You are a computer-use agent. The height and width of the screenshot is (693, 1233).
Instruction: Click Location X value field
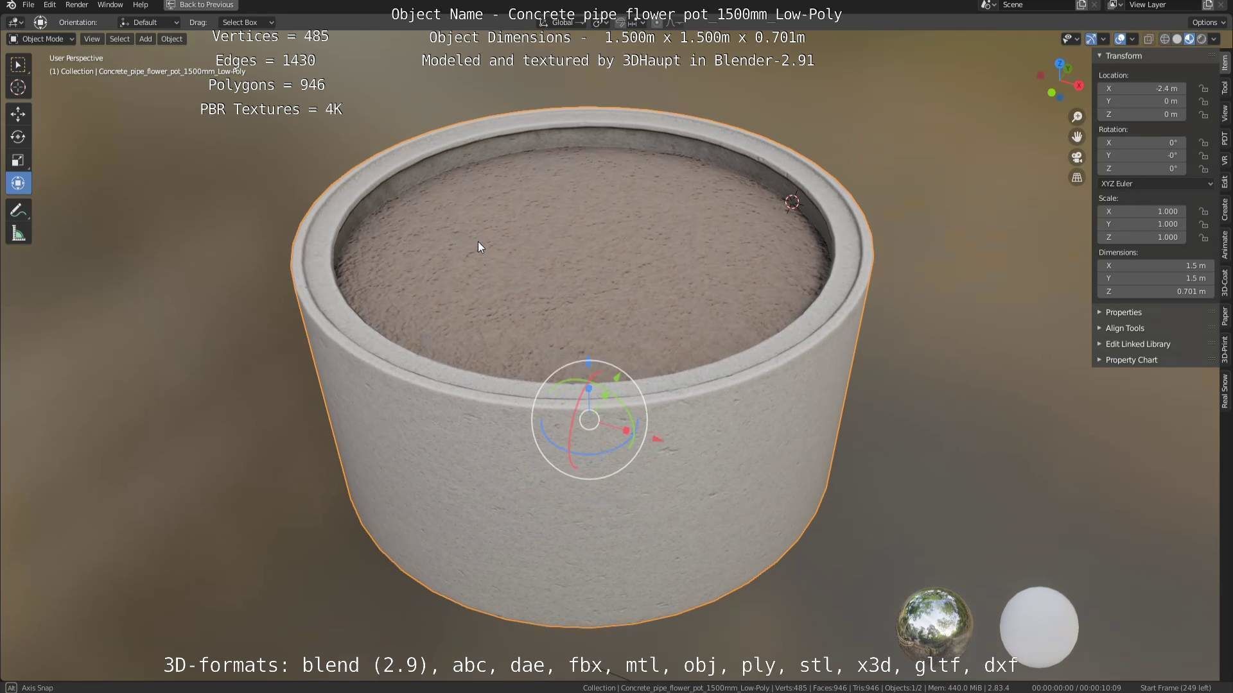(1142, 89)
